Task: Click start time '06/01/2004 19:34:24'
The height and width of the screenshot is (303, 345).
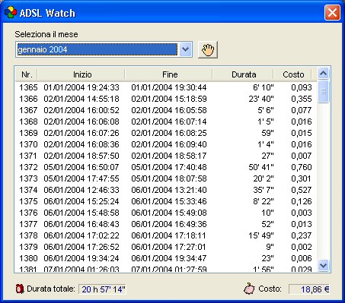Action: pos(81,258)
